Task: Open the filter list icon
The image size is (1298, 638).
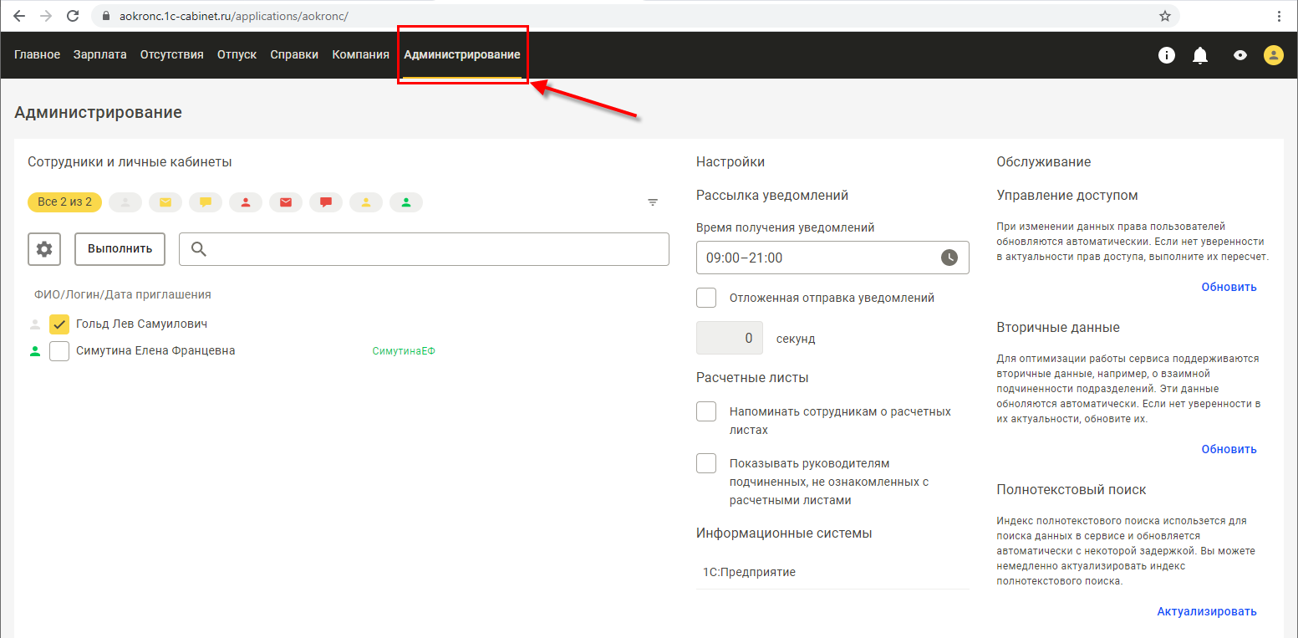Action: click(653, 202)
